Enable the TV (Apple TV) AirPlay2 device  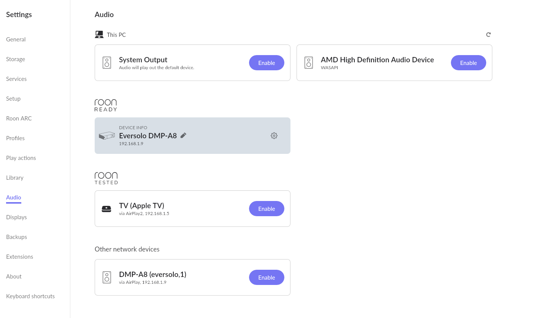coord(266,209)
